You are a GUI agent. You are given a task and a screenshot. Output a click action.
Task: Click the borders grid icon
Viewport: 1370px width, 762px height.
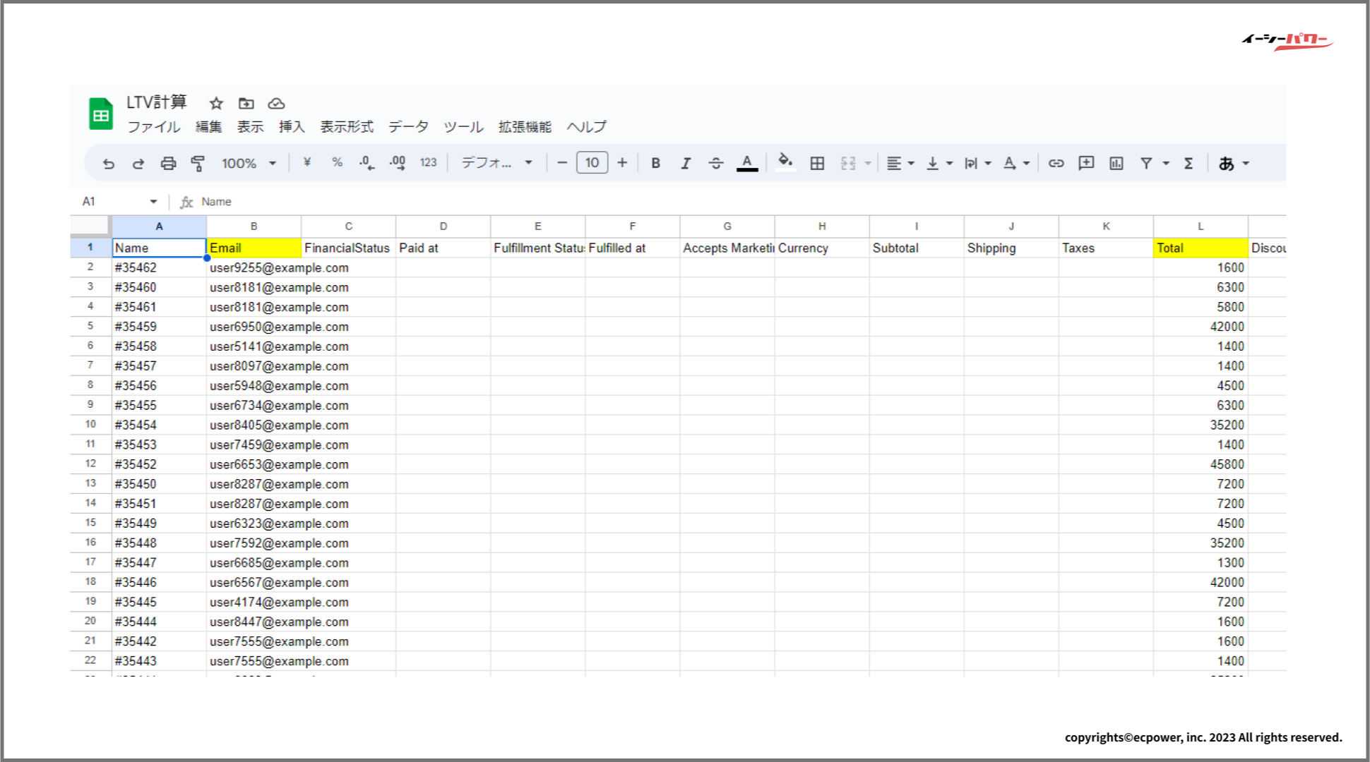[817, 164]
